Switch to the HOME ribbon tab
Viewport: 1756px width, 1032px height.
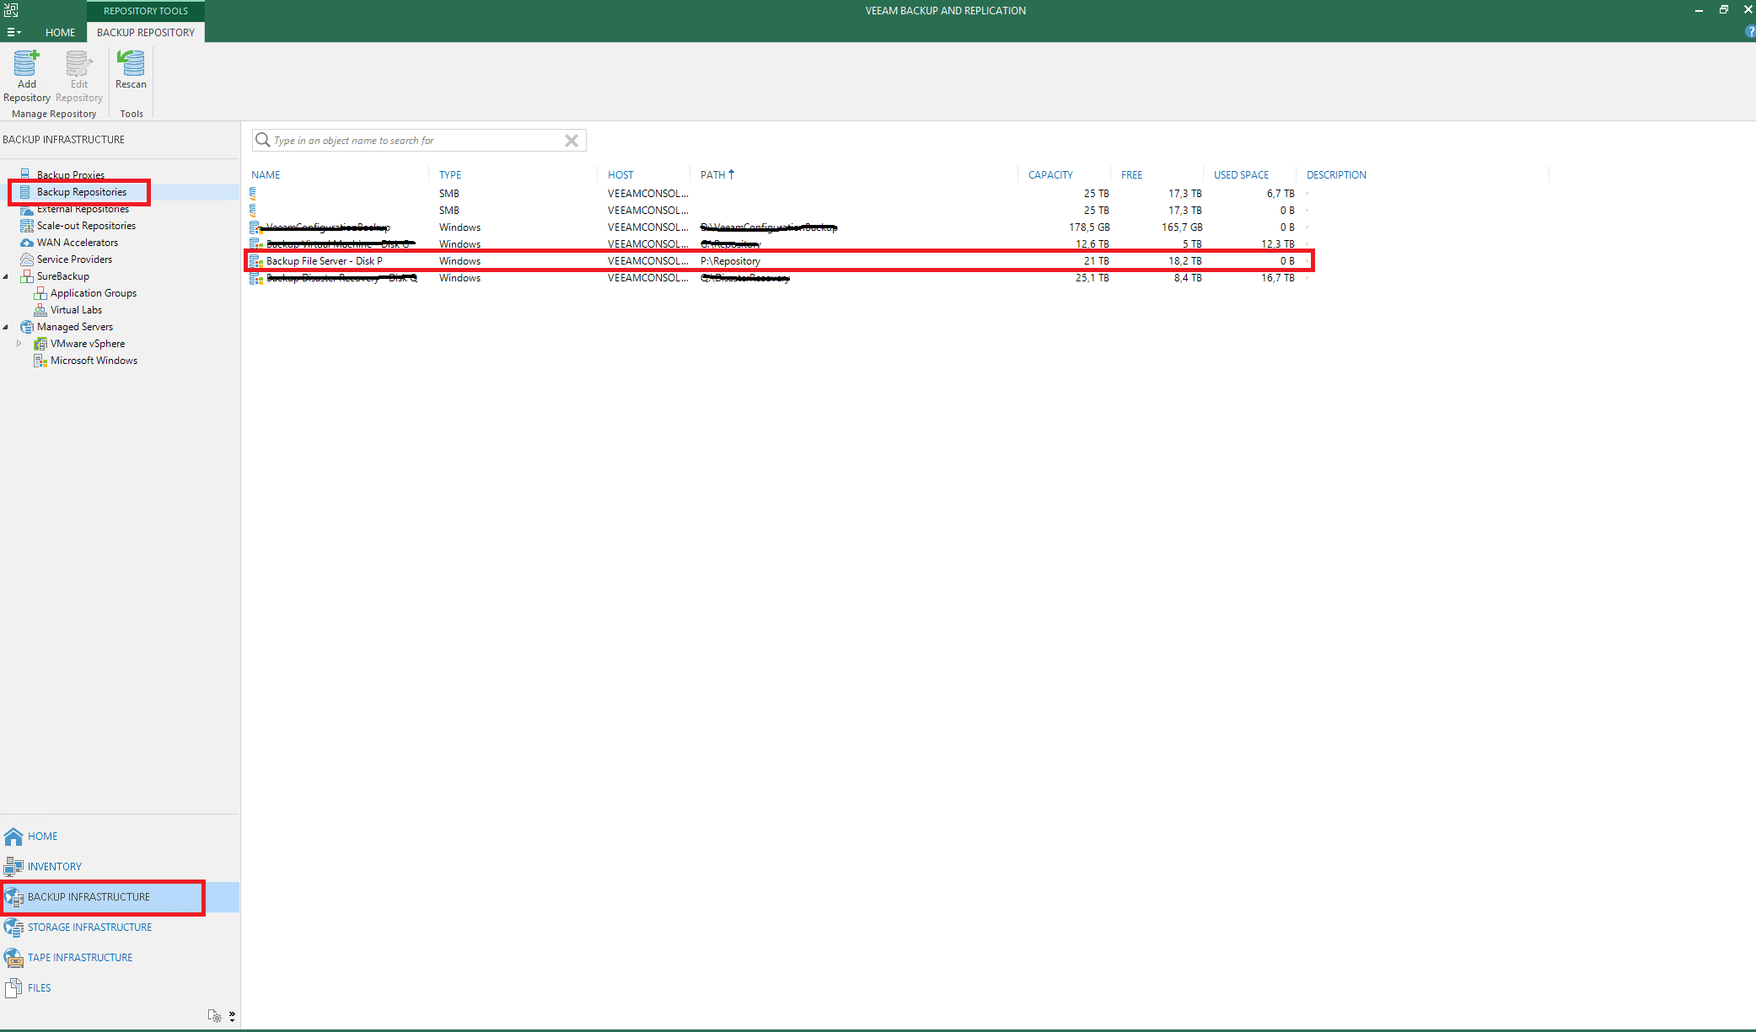click(x=60, y=32)
